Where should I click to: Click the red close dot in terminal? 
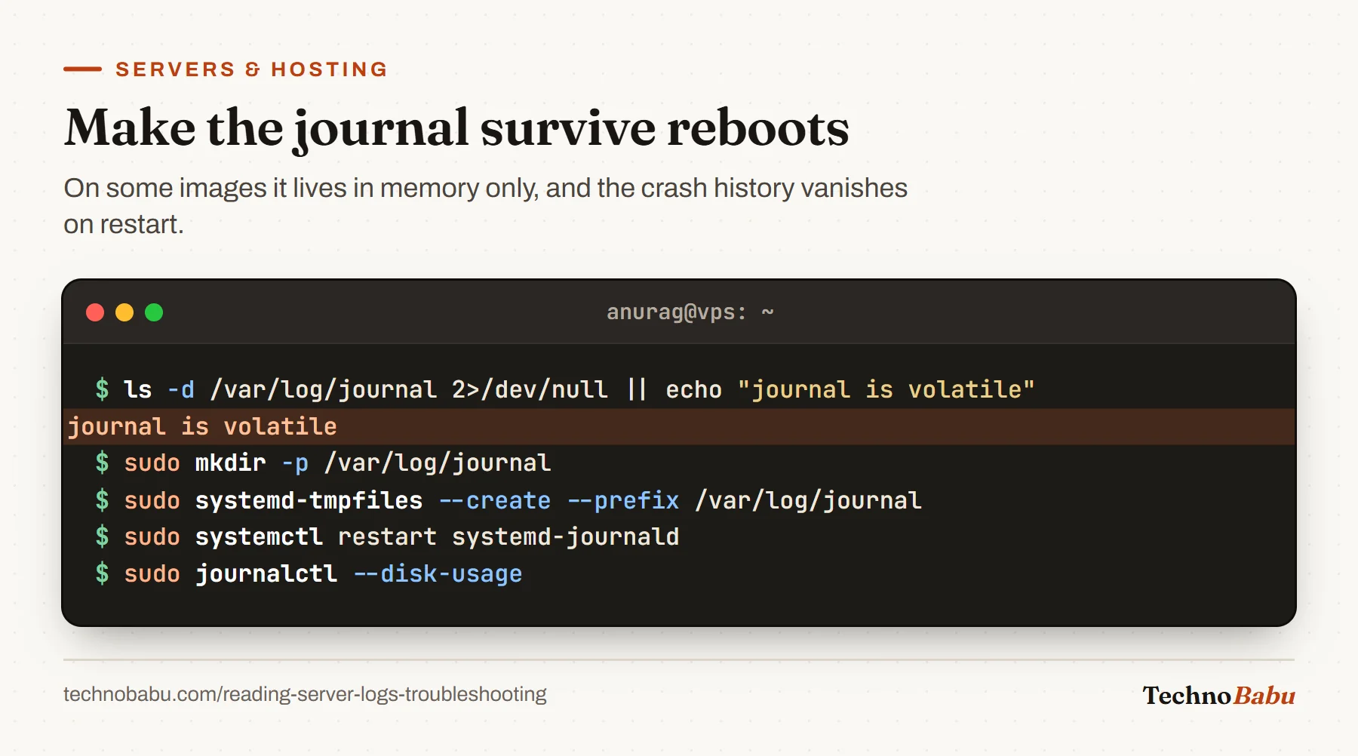coord(95,312)
